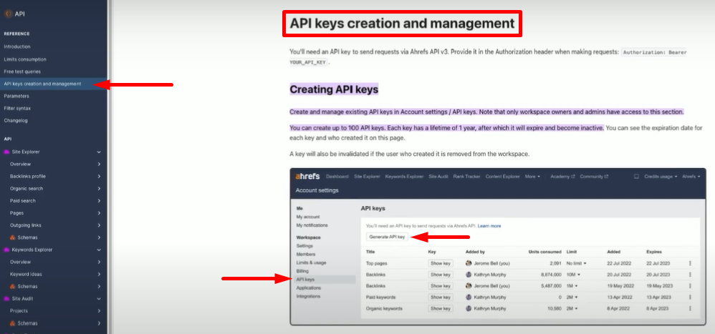Expand the Backlinks profile arrow
715x334 pixels.
click(99, 177)
